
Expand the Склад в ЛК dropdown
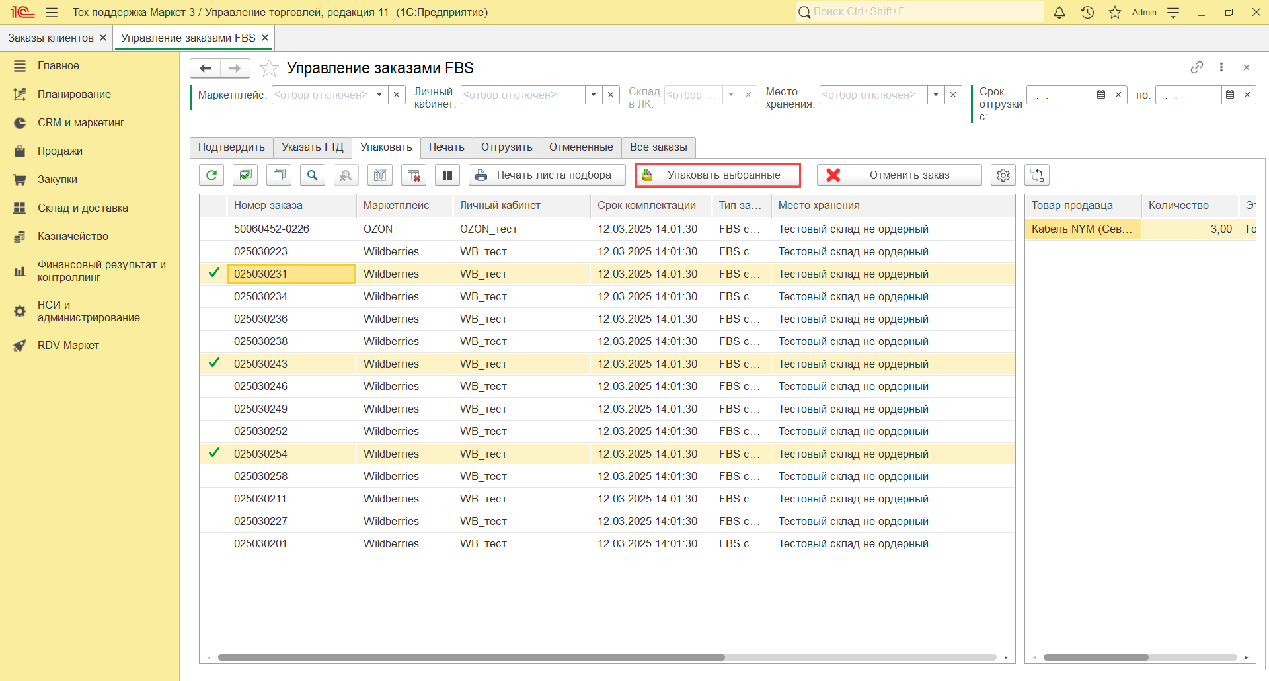pos(731,95)
